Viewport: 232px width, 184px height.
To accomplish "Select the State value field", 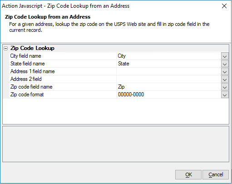I will pyautogui.click(x=169, y=64).
